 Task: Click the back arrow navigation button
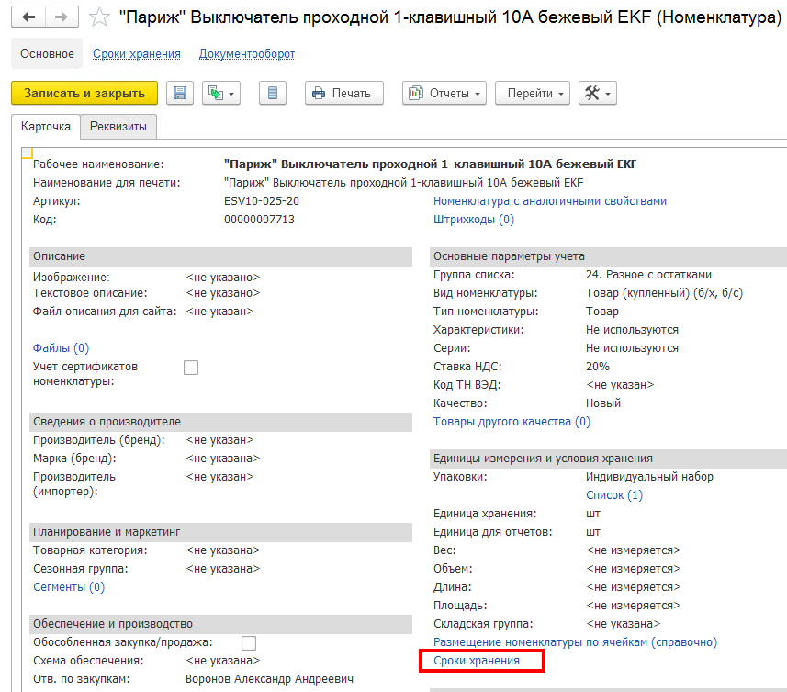[x=28, y=17]
